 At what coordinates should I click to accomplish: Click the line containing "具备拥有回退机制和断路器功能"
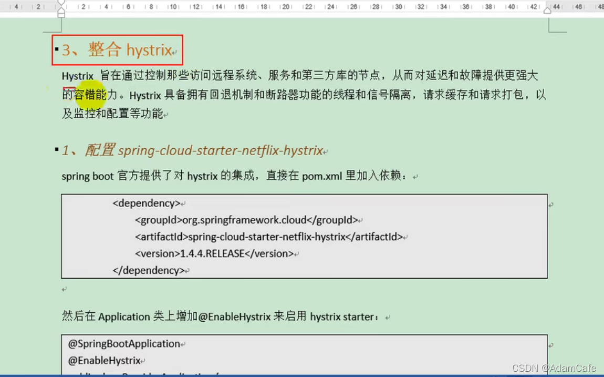304,95
